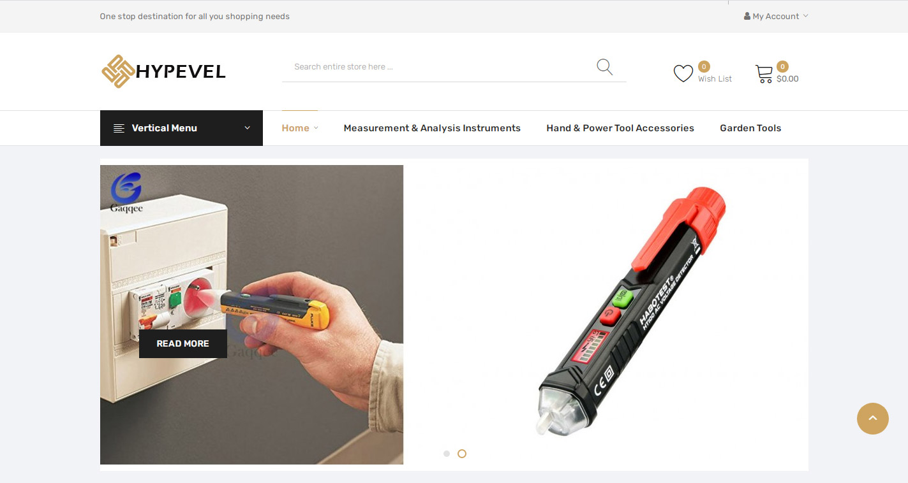Expand the Vertical Menu chevron
The width and height of the screenshot is (908, 483).
coord(248,128)
